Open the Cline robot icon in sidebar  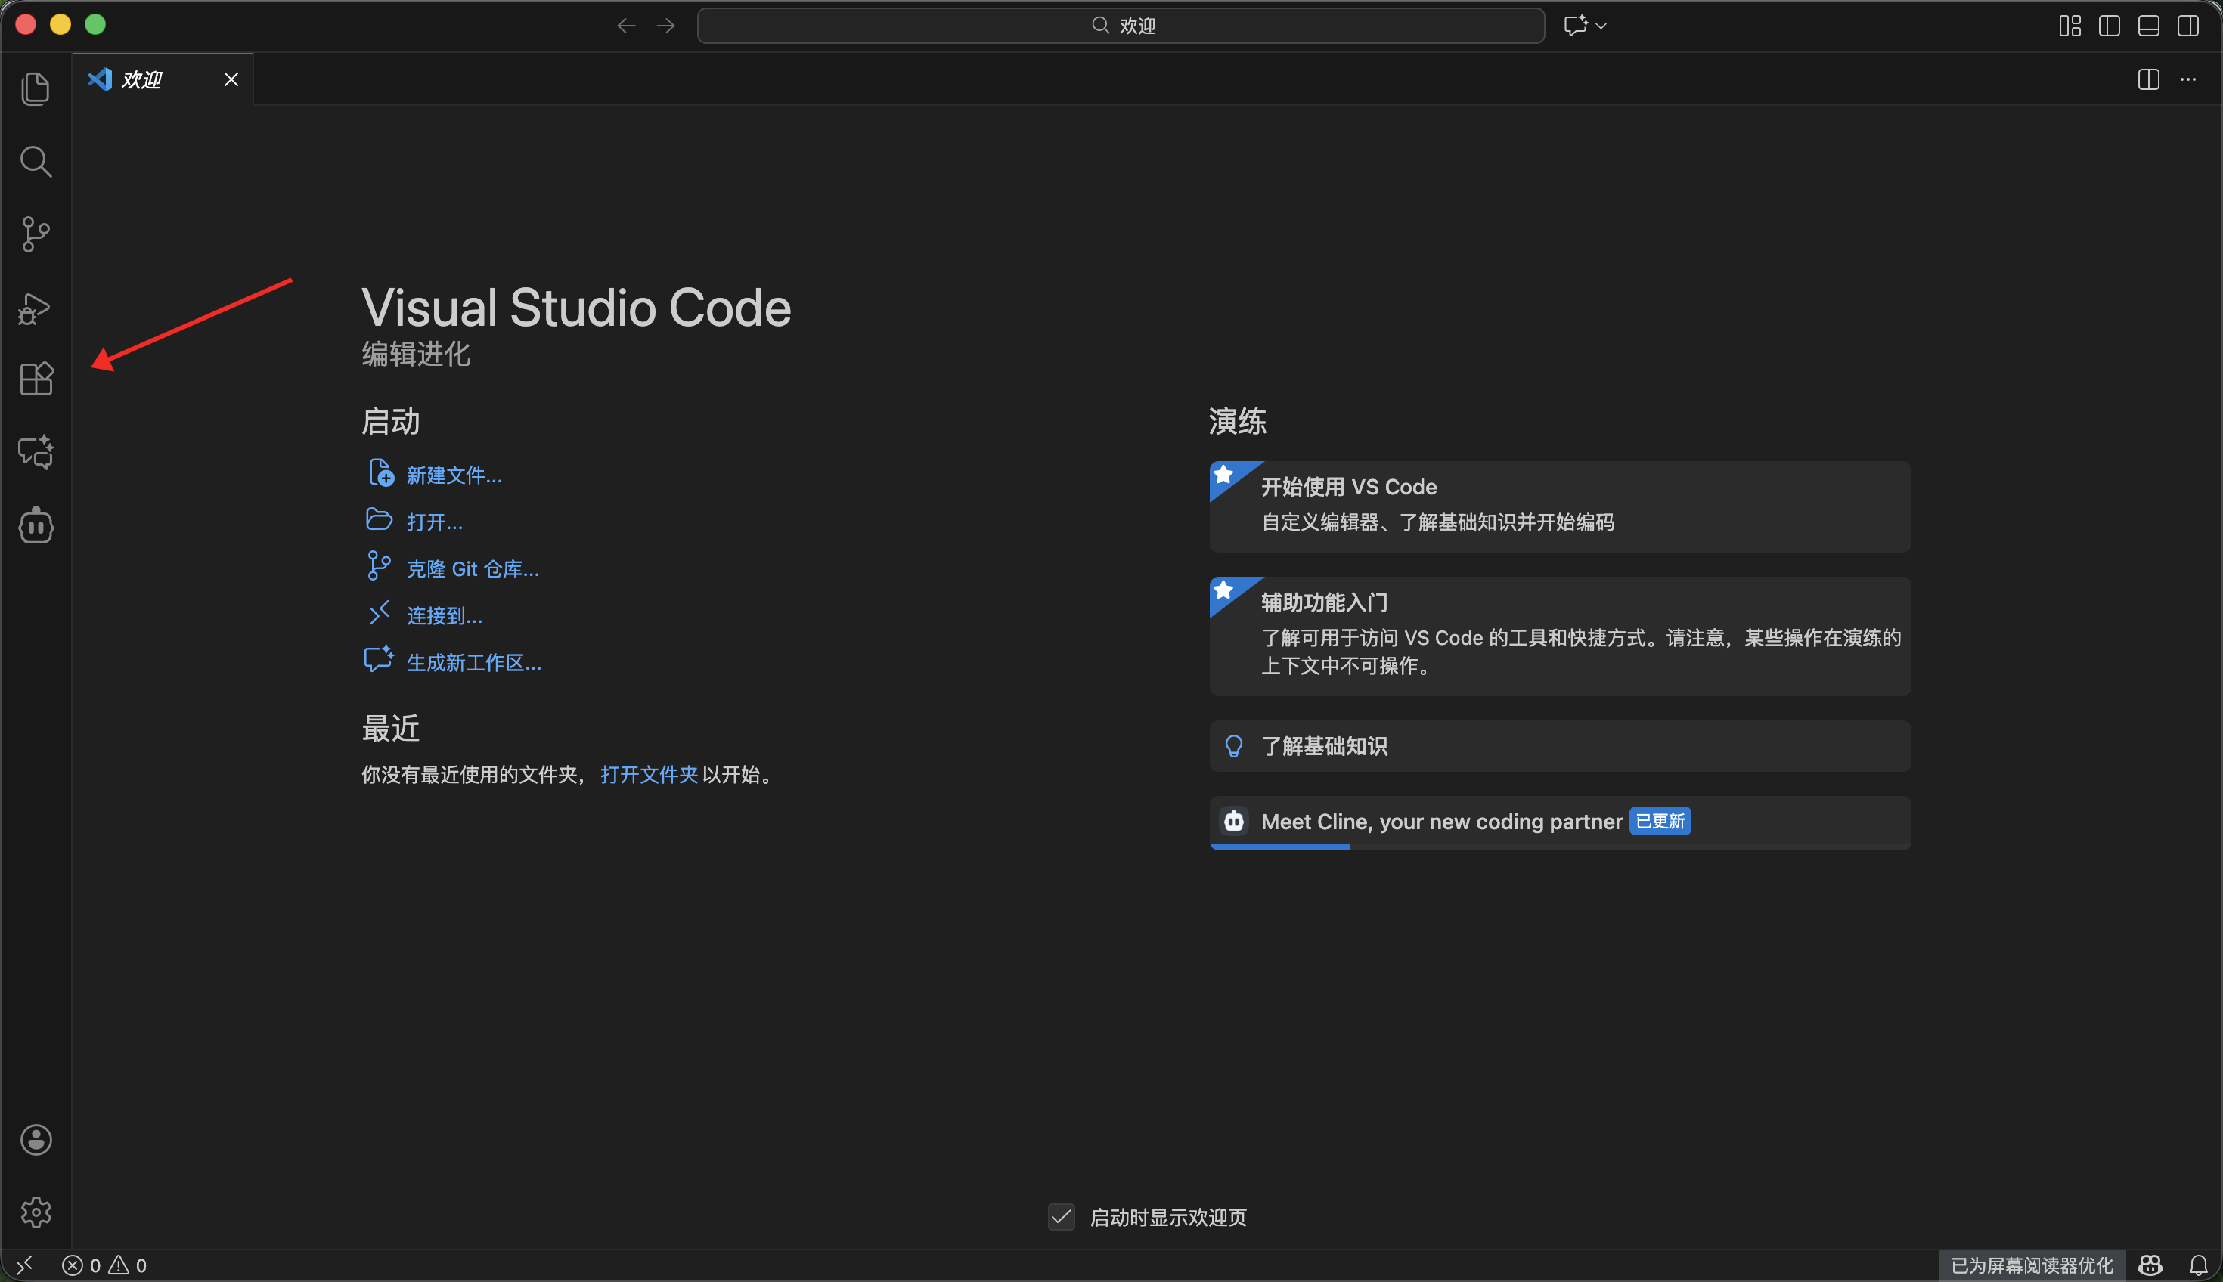(36, 525)
